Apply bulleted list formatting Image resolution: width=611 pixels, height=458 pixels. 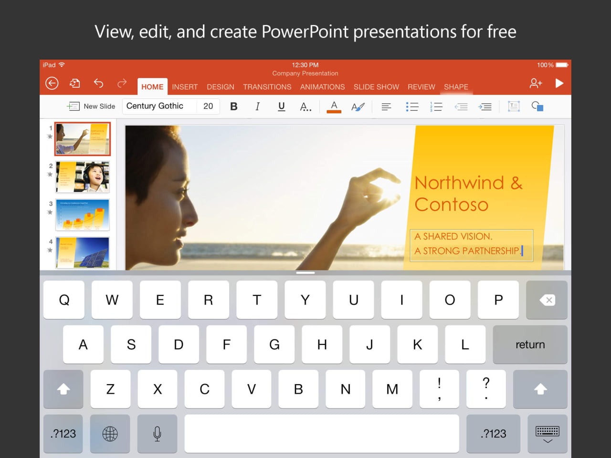[x=411, y=106]
